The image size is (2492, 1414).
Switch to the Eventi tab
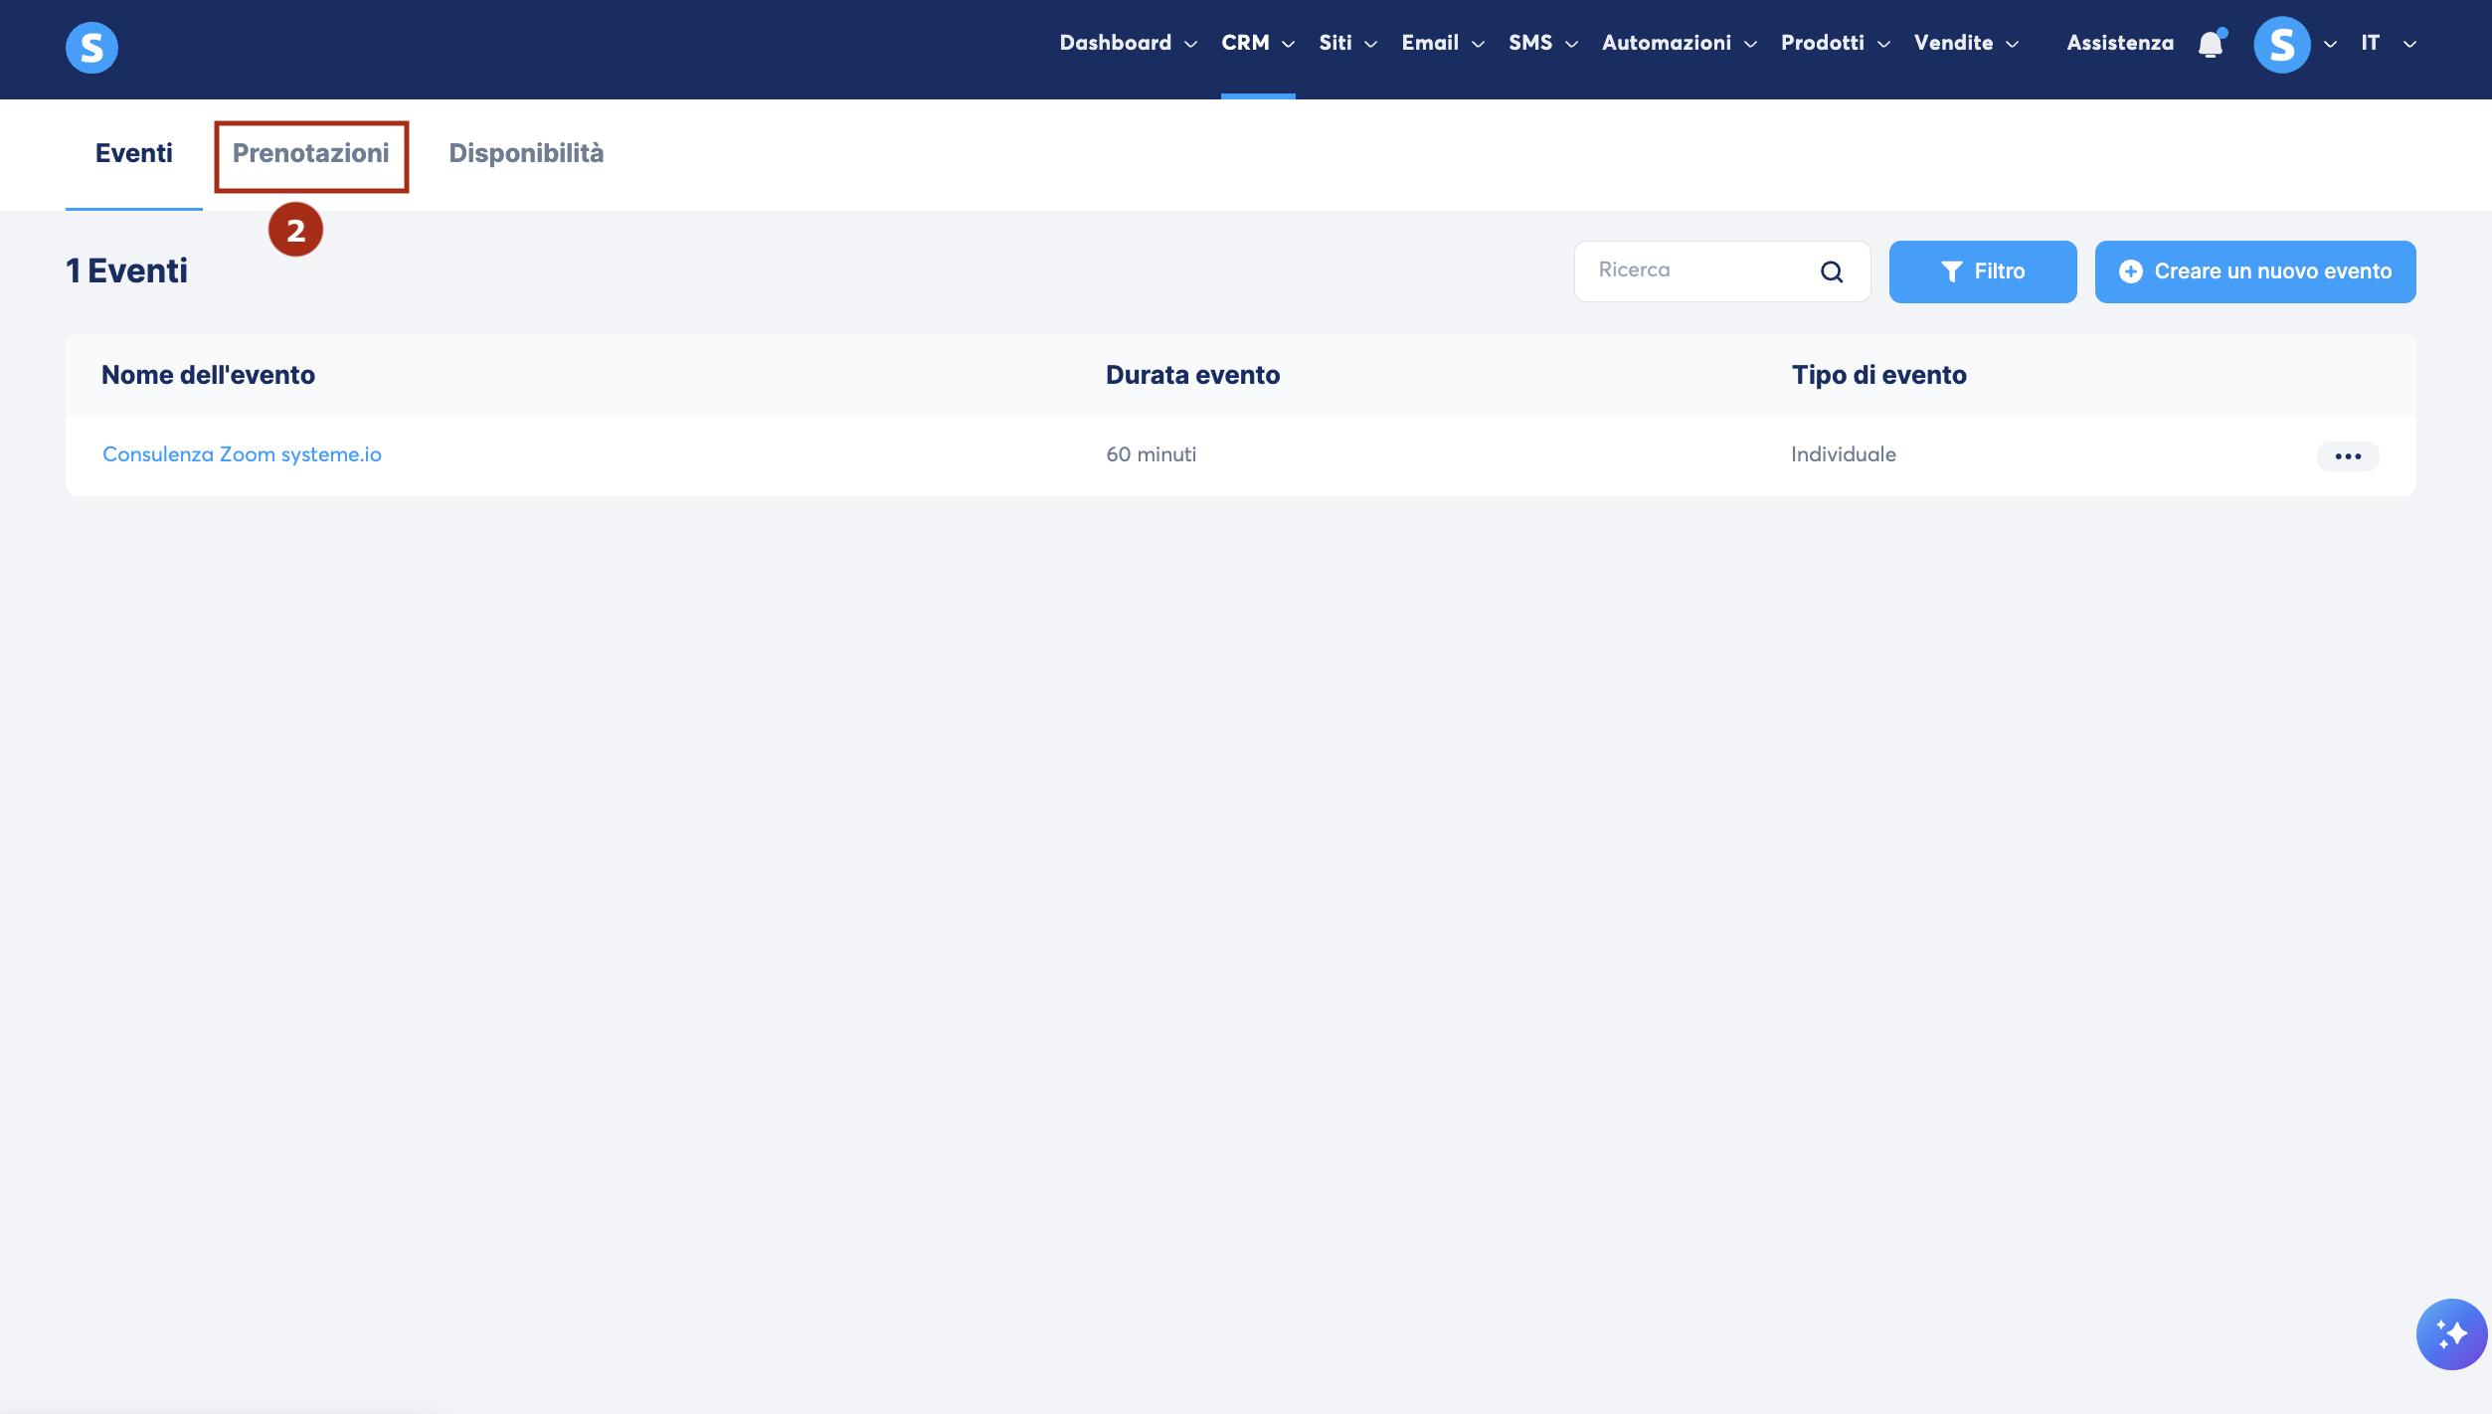(x=134, y=153)
